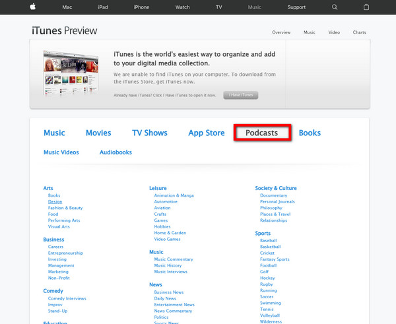The height and width of the screenshot is (324, 396).
Task: Open the Design subgenre link
Action: coord(55,201)
